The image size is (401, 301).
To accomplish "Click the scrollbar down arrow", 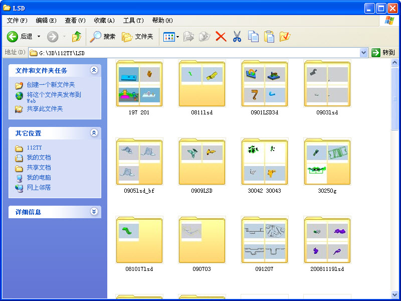I will [x=394, y=294].
